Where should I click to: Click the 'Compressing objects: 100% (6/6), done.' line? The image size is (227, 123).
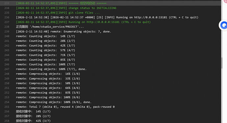click(x=54, y=102)
